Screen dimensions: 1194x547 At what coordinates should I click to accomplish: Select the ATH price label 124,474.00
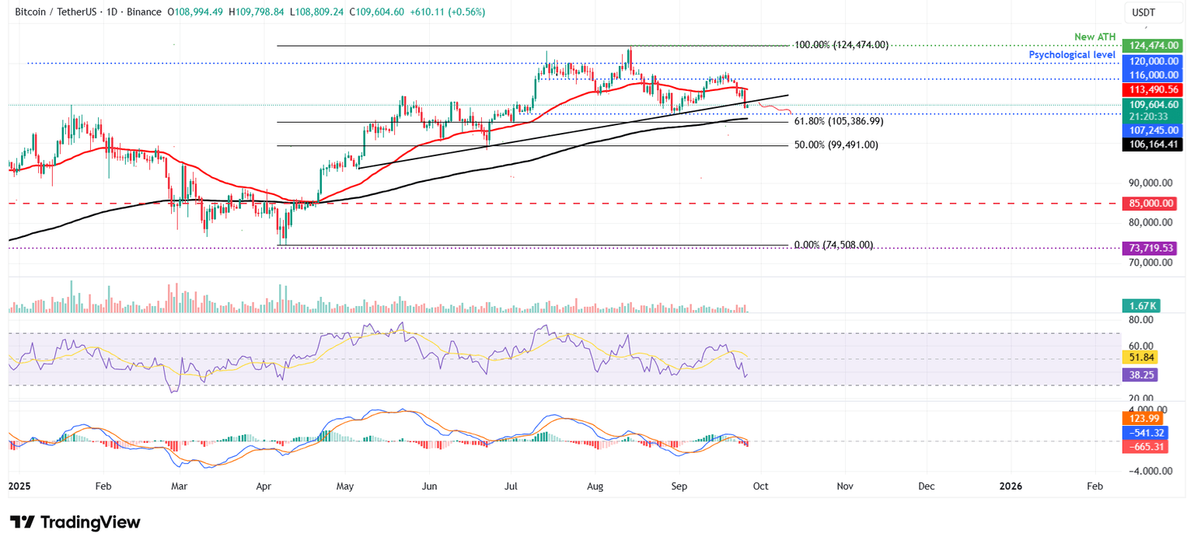pos(1152,45)
